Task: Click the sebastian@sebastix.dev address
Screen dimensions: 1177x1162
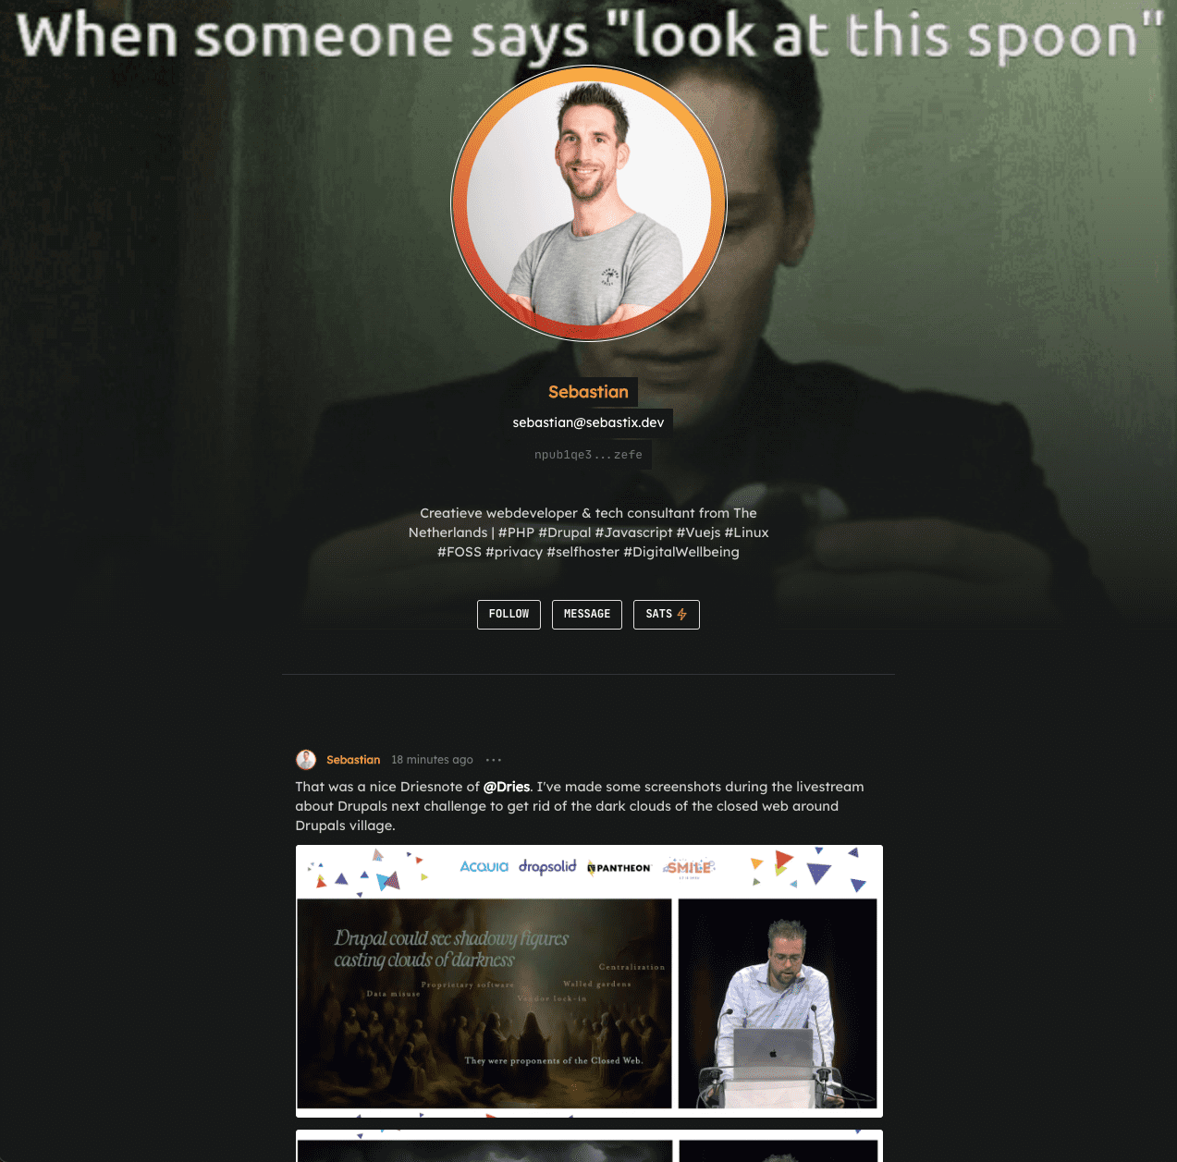Action: point(588,422)
